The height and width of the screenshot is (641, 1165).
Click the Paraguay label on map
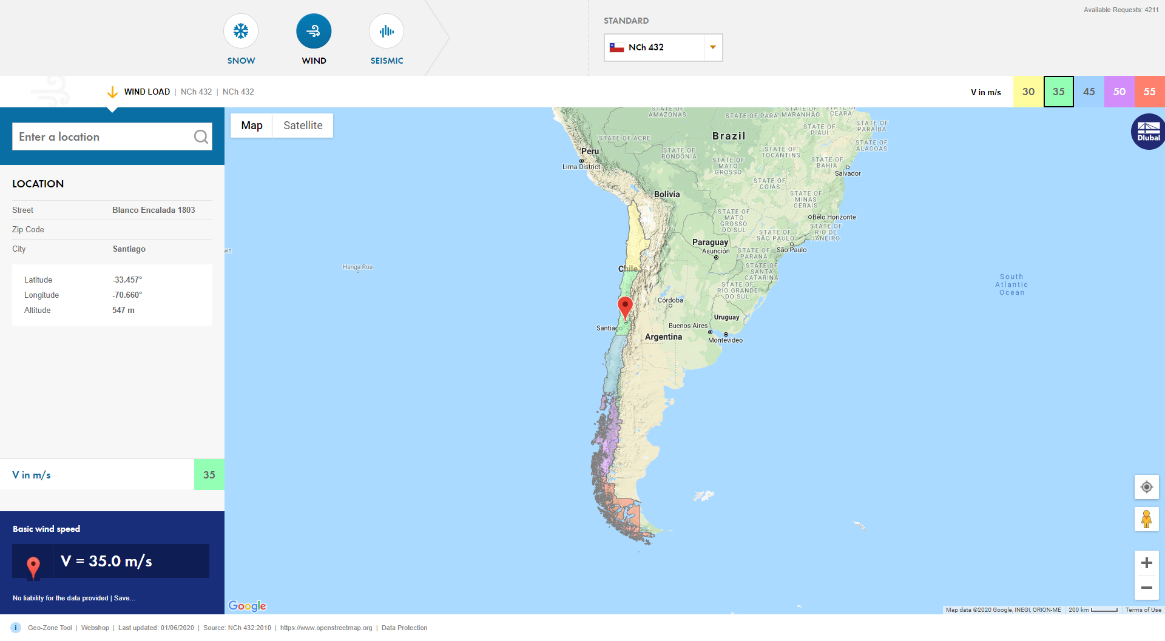710,242
